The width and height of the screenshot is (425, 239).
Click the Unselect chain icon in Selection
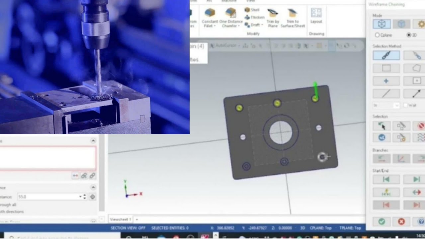click(401, 126)
